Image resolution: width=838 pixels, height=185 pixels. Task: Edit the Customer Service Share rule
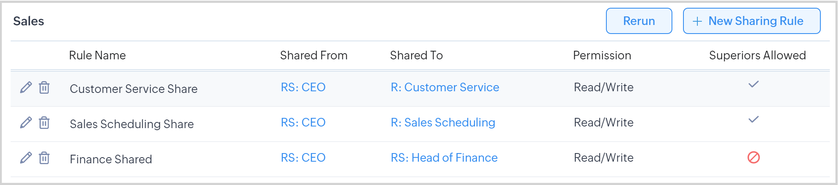click(26, 87)
